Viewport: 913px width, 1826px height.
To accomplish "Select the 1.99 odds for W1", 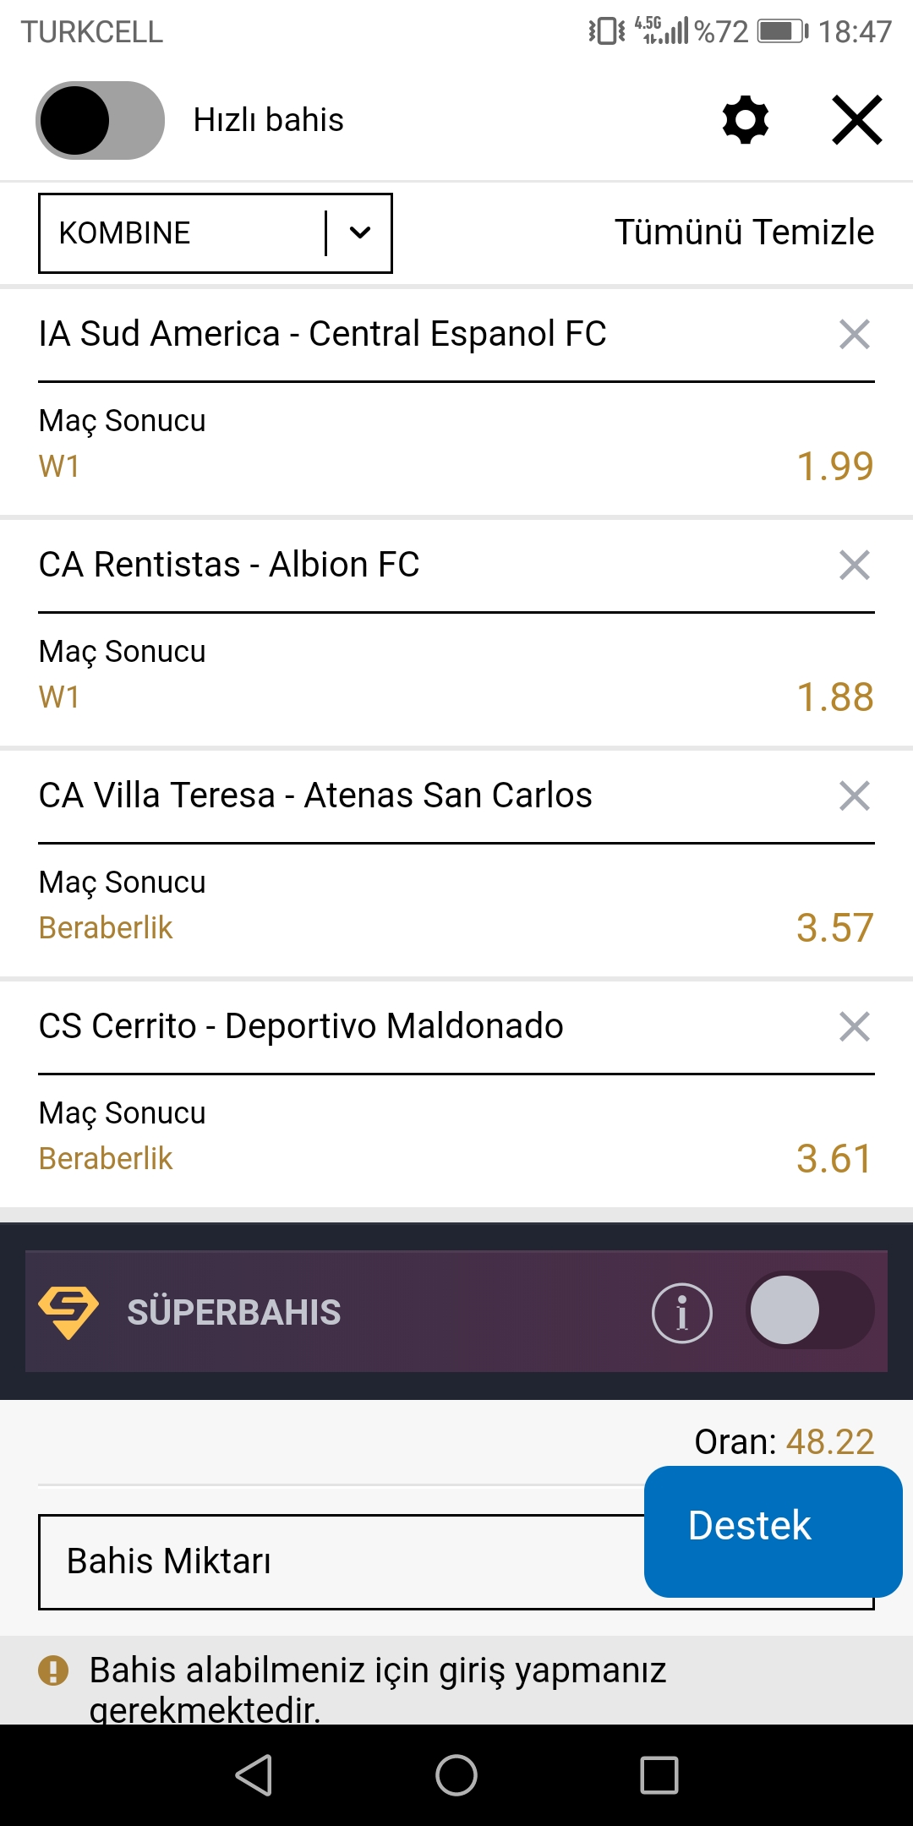I will (x=835, y=467).
